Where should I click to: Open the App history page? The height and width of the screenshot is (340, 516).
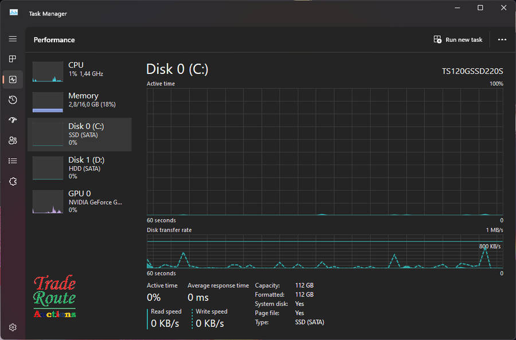[x=13, y=100]
